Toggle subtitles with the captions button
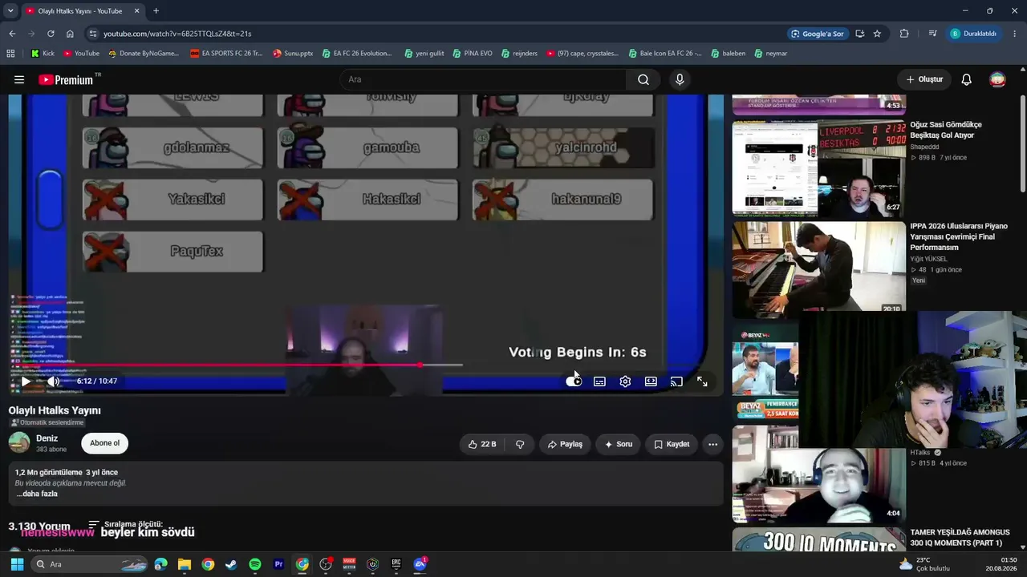 point(599,381)
